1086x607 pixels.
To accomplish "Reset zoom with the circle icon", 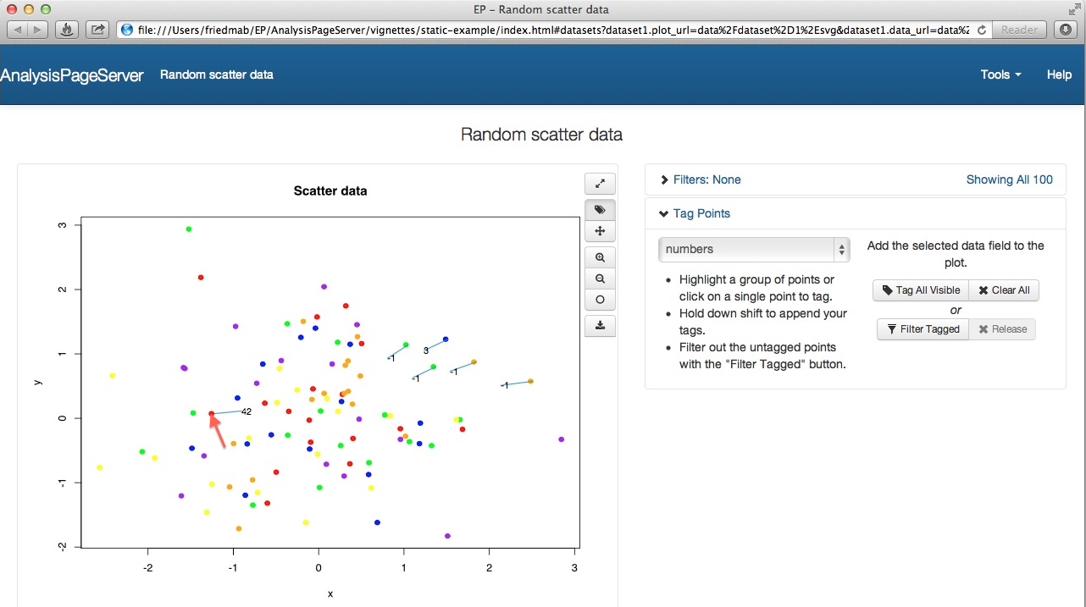I will point(600,300).
